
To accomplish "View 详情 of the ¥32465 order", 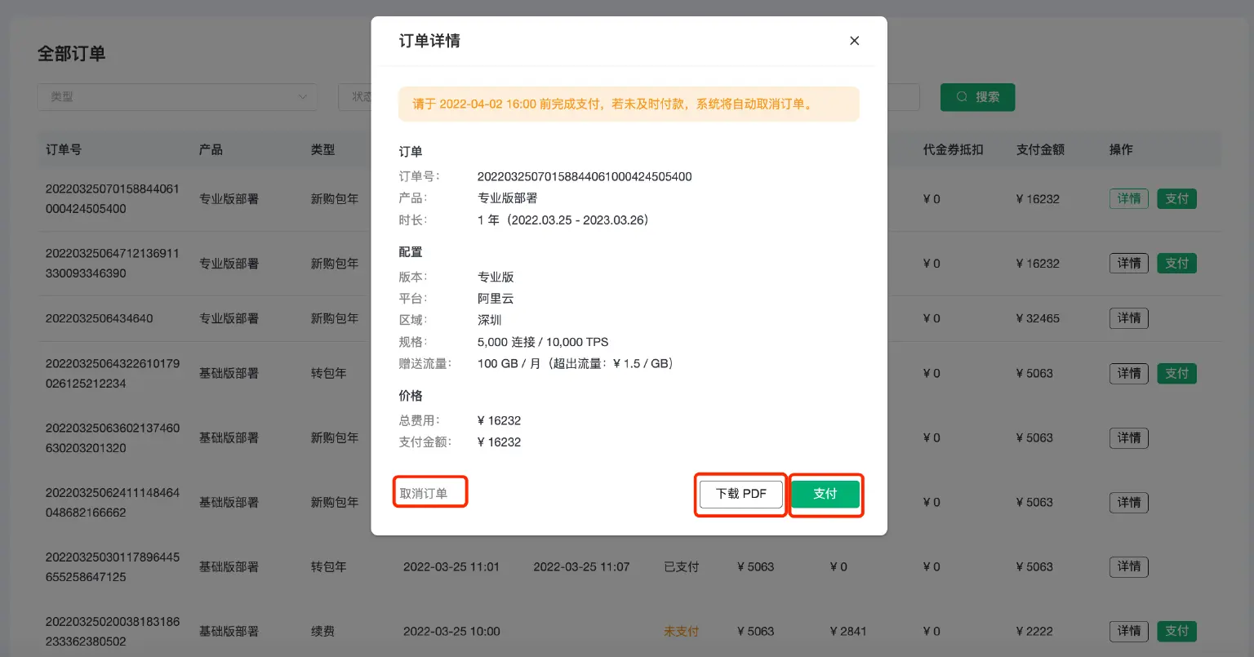I will [x=1128, y=317].
